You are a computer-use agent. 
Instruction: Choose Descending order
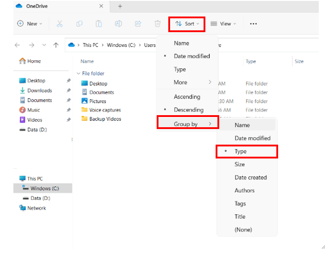click(187, 110)
